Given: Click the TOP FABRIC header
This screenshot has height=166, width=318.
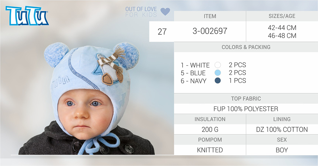Looking at the screenshot, I should click(x=246, y=98).
